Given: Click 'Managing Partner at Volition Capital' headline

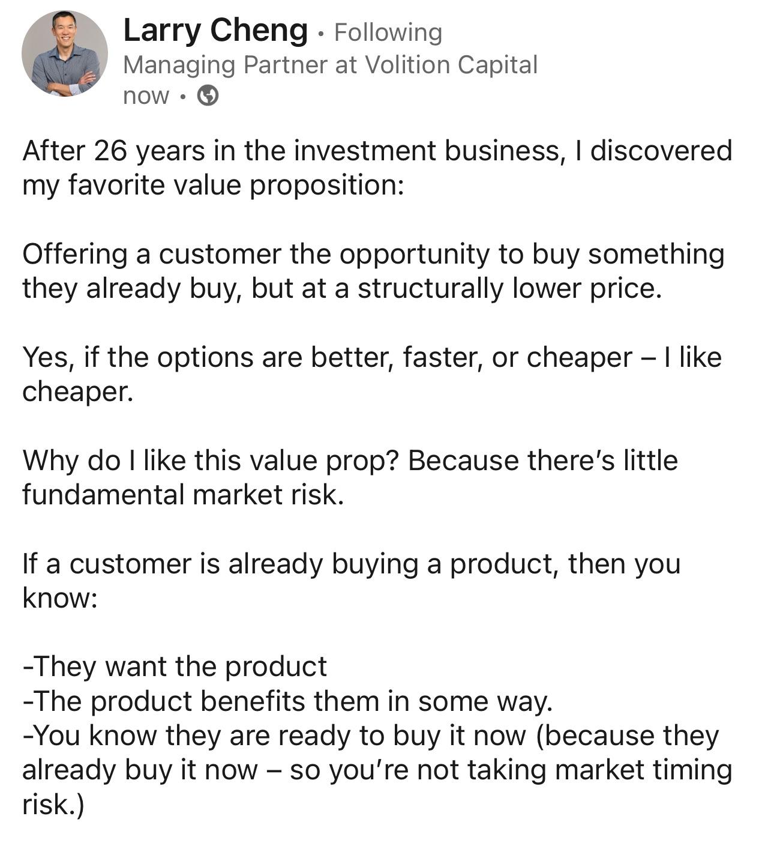Looking at the screenshot, I should tap(330, 65).
